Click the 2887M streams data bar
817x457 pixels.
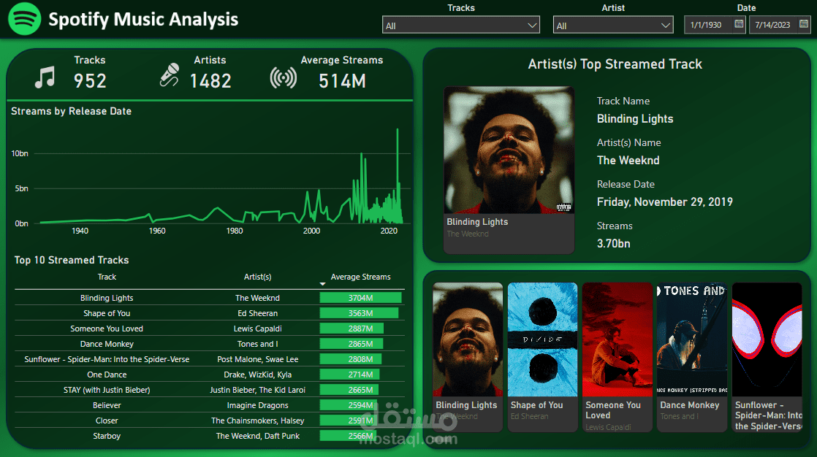pyautogui.click(x=351, y=329)
